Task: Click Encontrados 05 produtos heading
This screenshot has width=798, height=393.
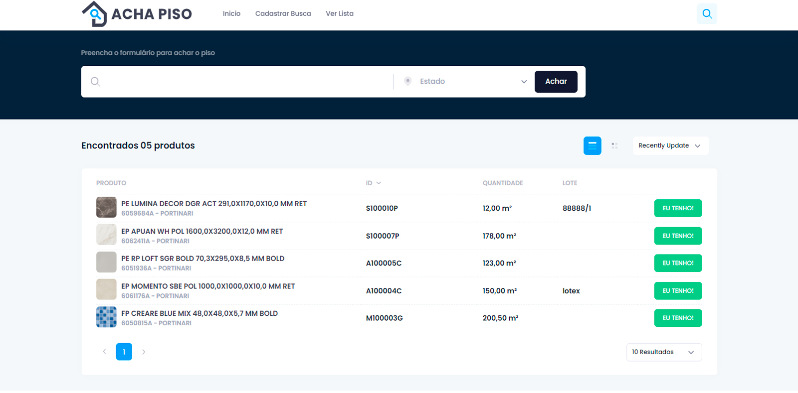Action: (138, 145)
